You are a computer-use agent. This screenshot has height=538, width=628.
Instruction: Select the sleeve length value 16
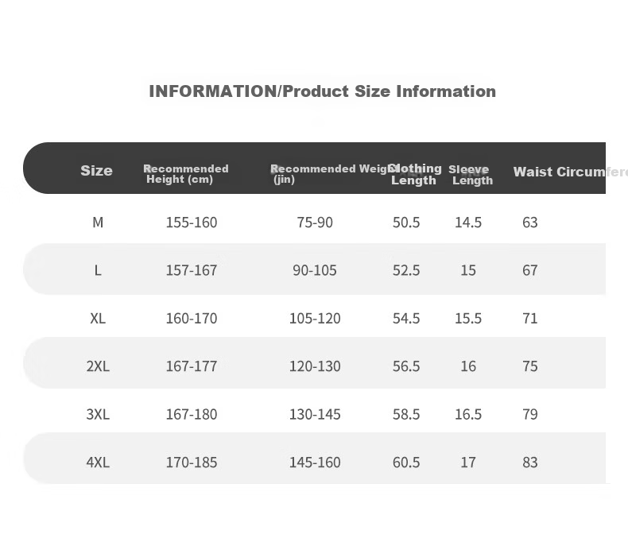coord(468,366)
